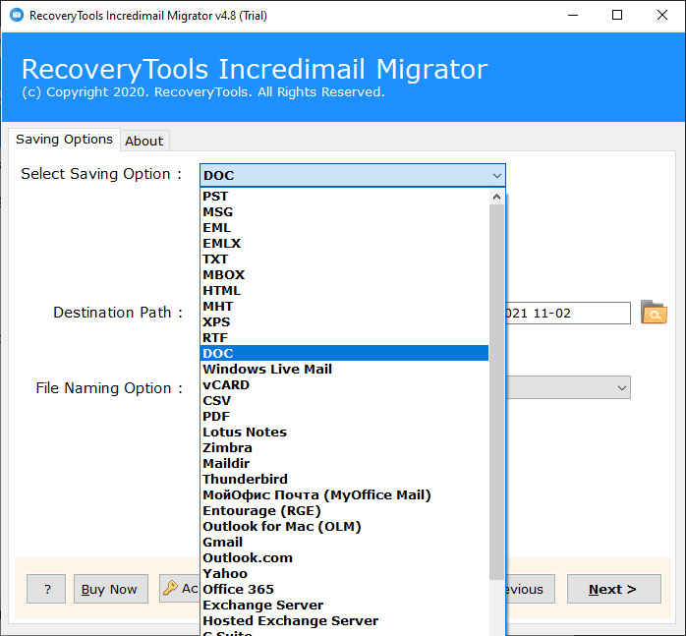Click the Next > button

coord(614,589)
